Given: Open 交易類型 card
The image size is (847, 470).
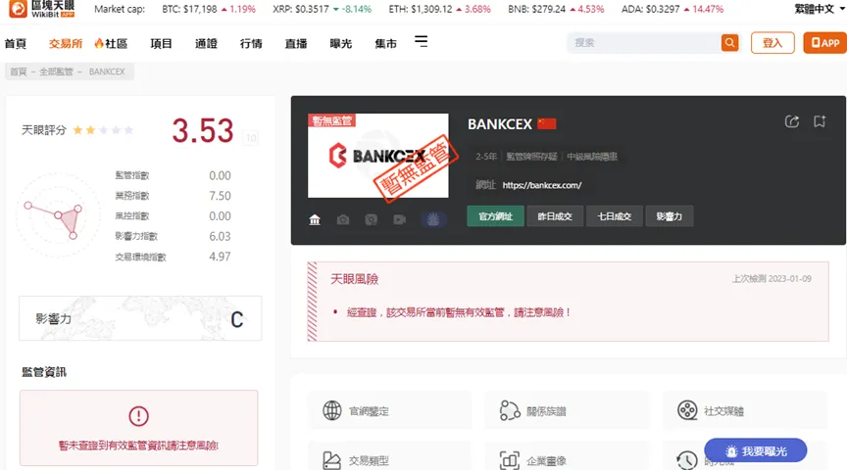Looking at the screenshot, I should coord(389,456).
